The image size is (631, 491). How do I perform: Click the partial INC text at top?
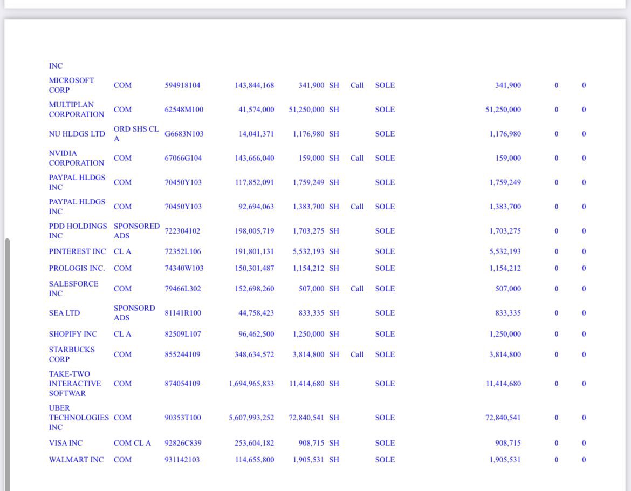pos(56,66)
